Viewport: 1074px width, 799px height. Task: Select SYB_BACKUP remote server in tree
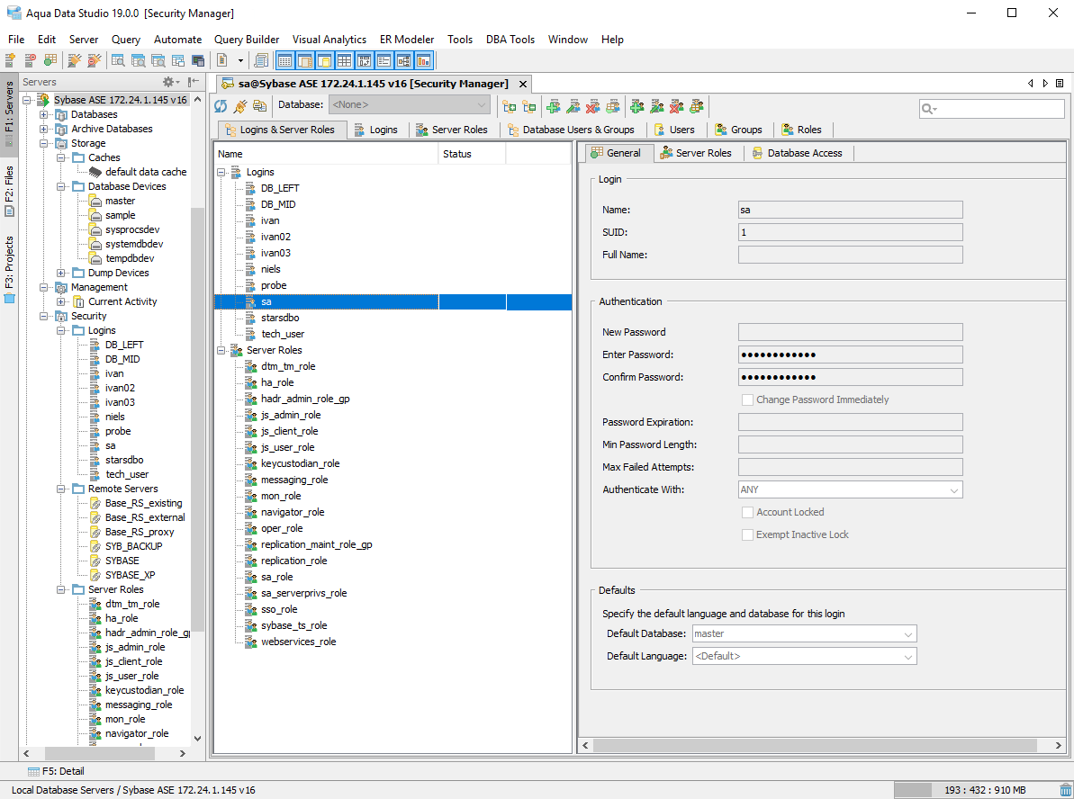133,546
